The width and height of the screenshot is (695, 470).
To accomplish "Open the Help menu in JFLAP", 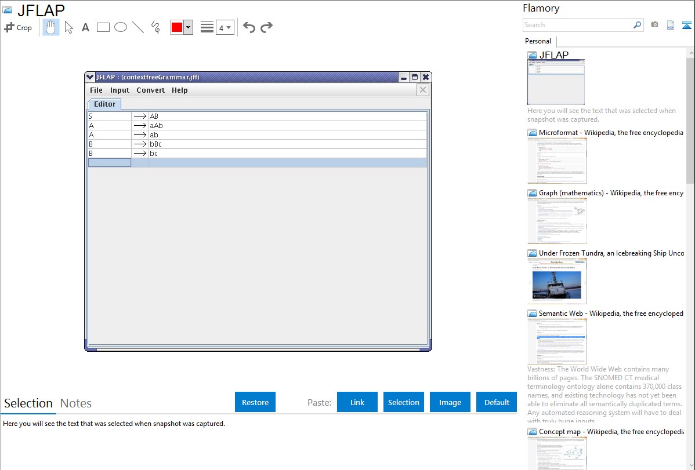I will 179,90.
